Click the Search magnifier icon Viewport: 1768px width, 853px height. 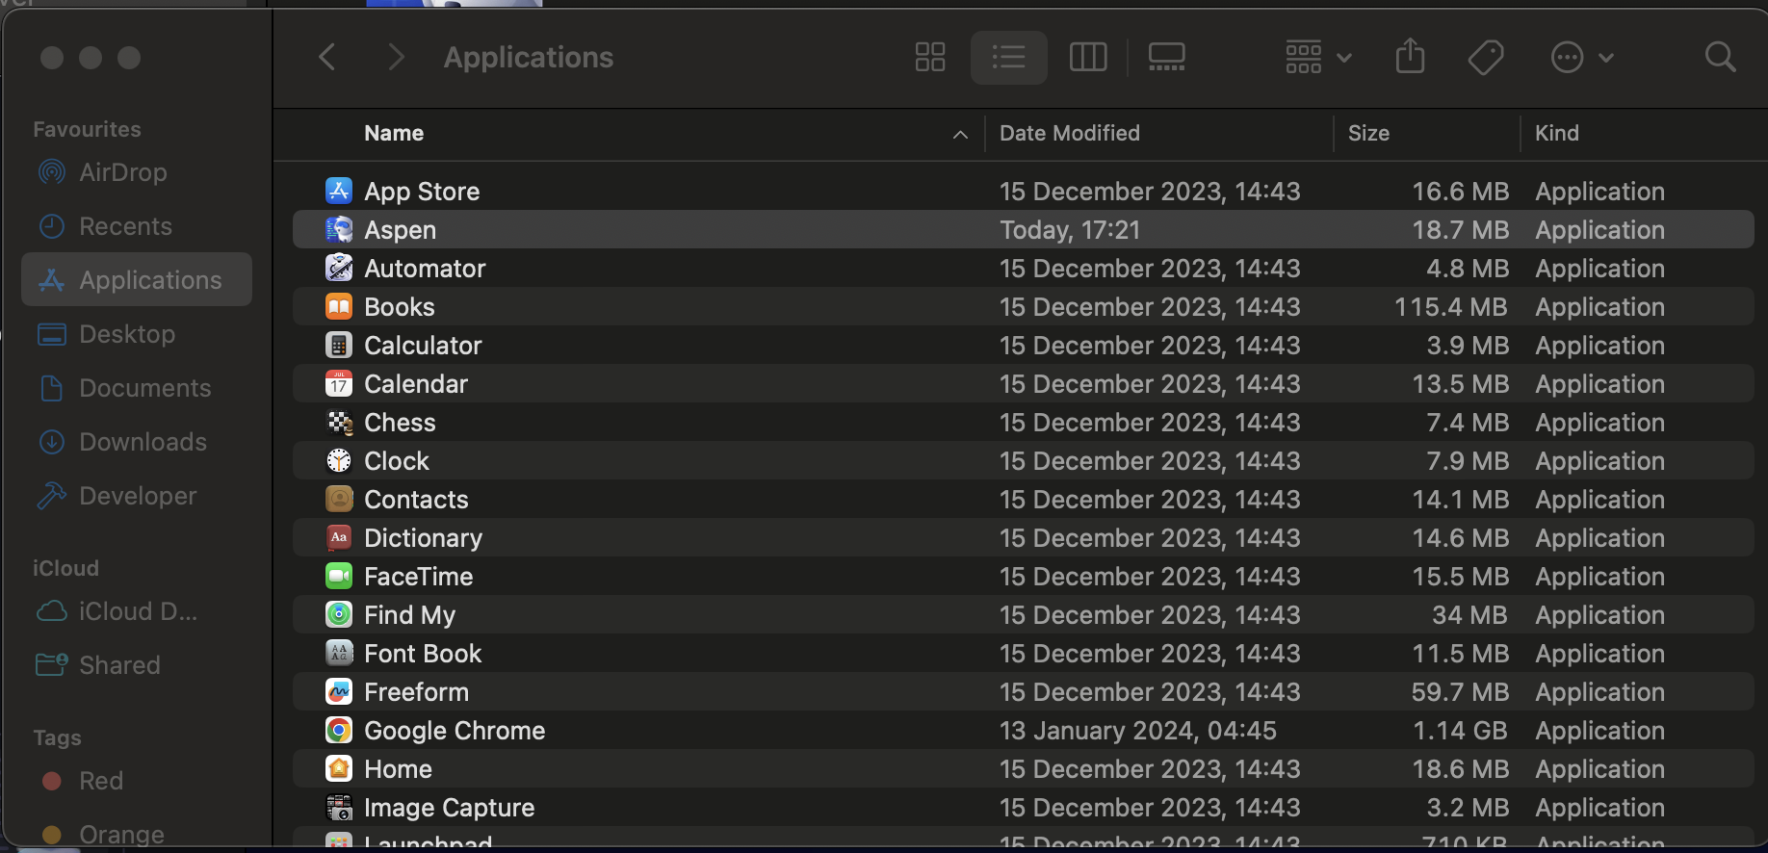coord(1720,58)
